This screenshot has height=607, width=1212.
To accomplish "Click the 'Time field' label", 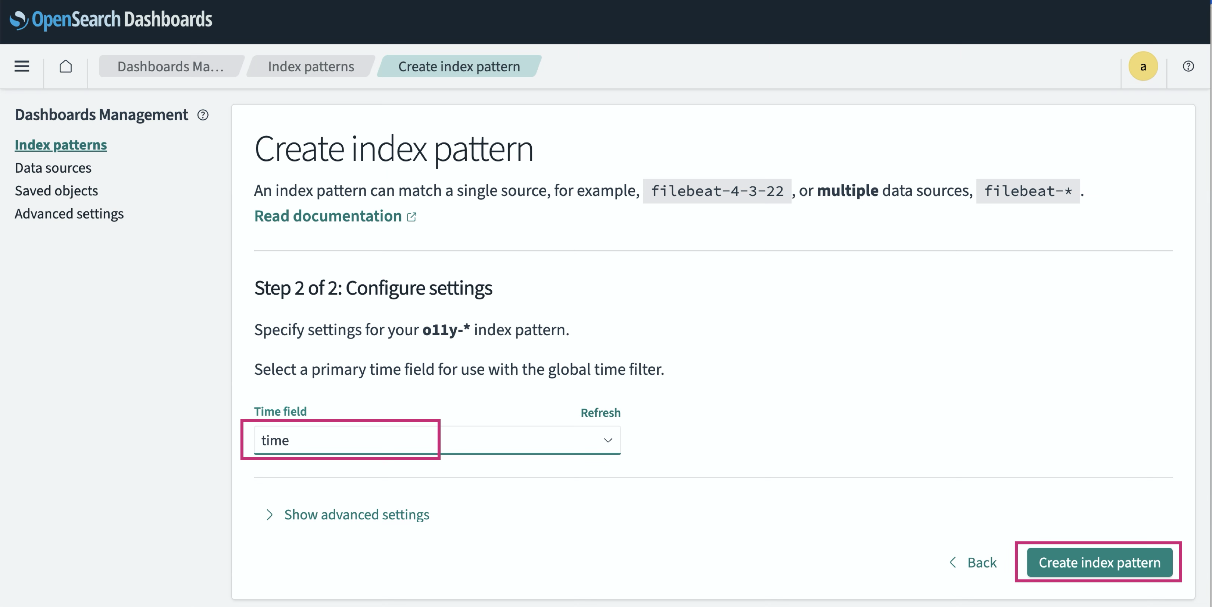I will [280, 412].
